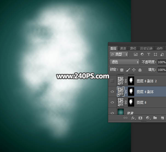Filter layers by shape icon
Viewport: 166px width, 152px height.
click(x=155, y=54)
